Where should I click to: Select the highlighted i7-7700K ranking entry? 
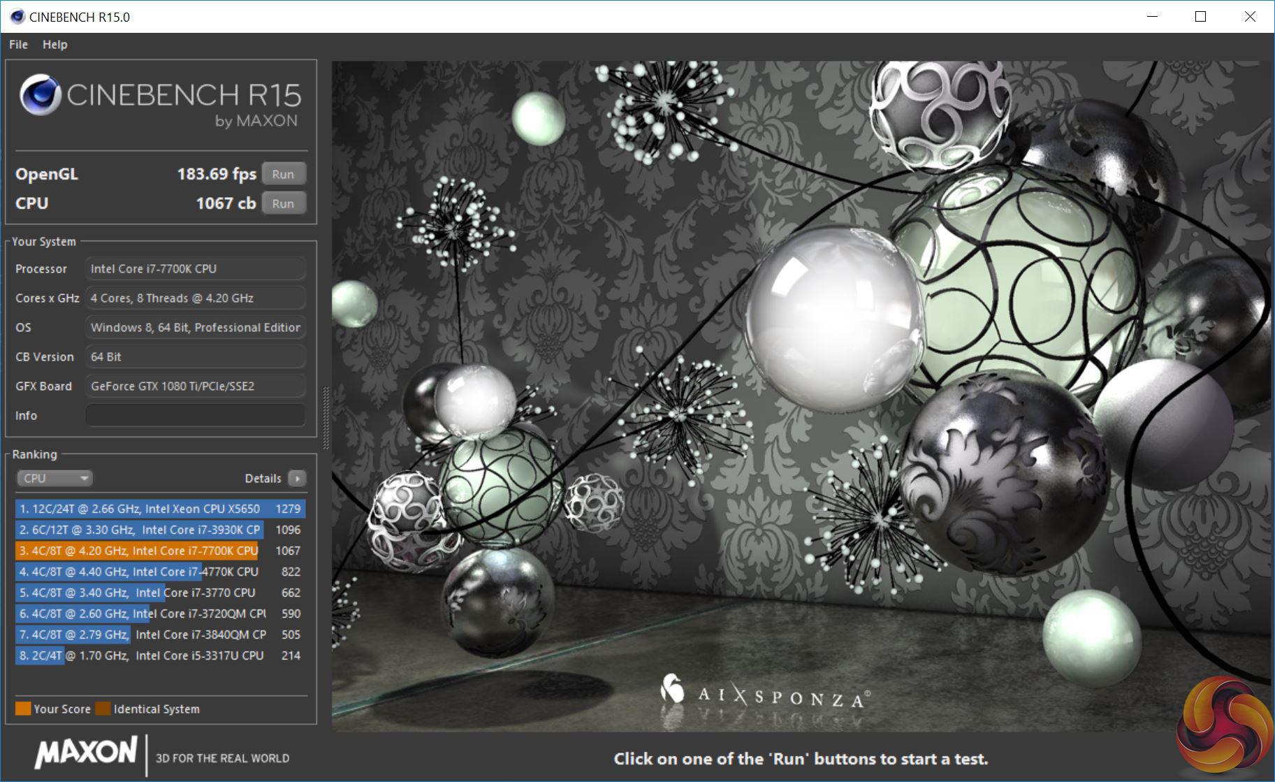pyautogui.click(x=159, y=551)
